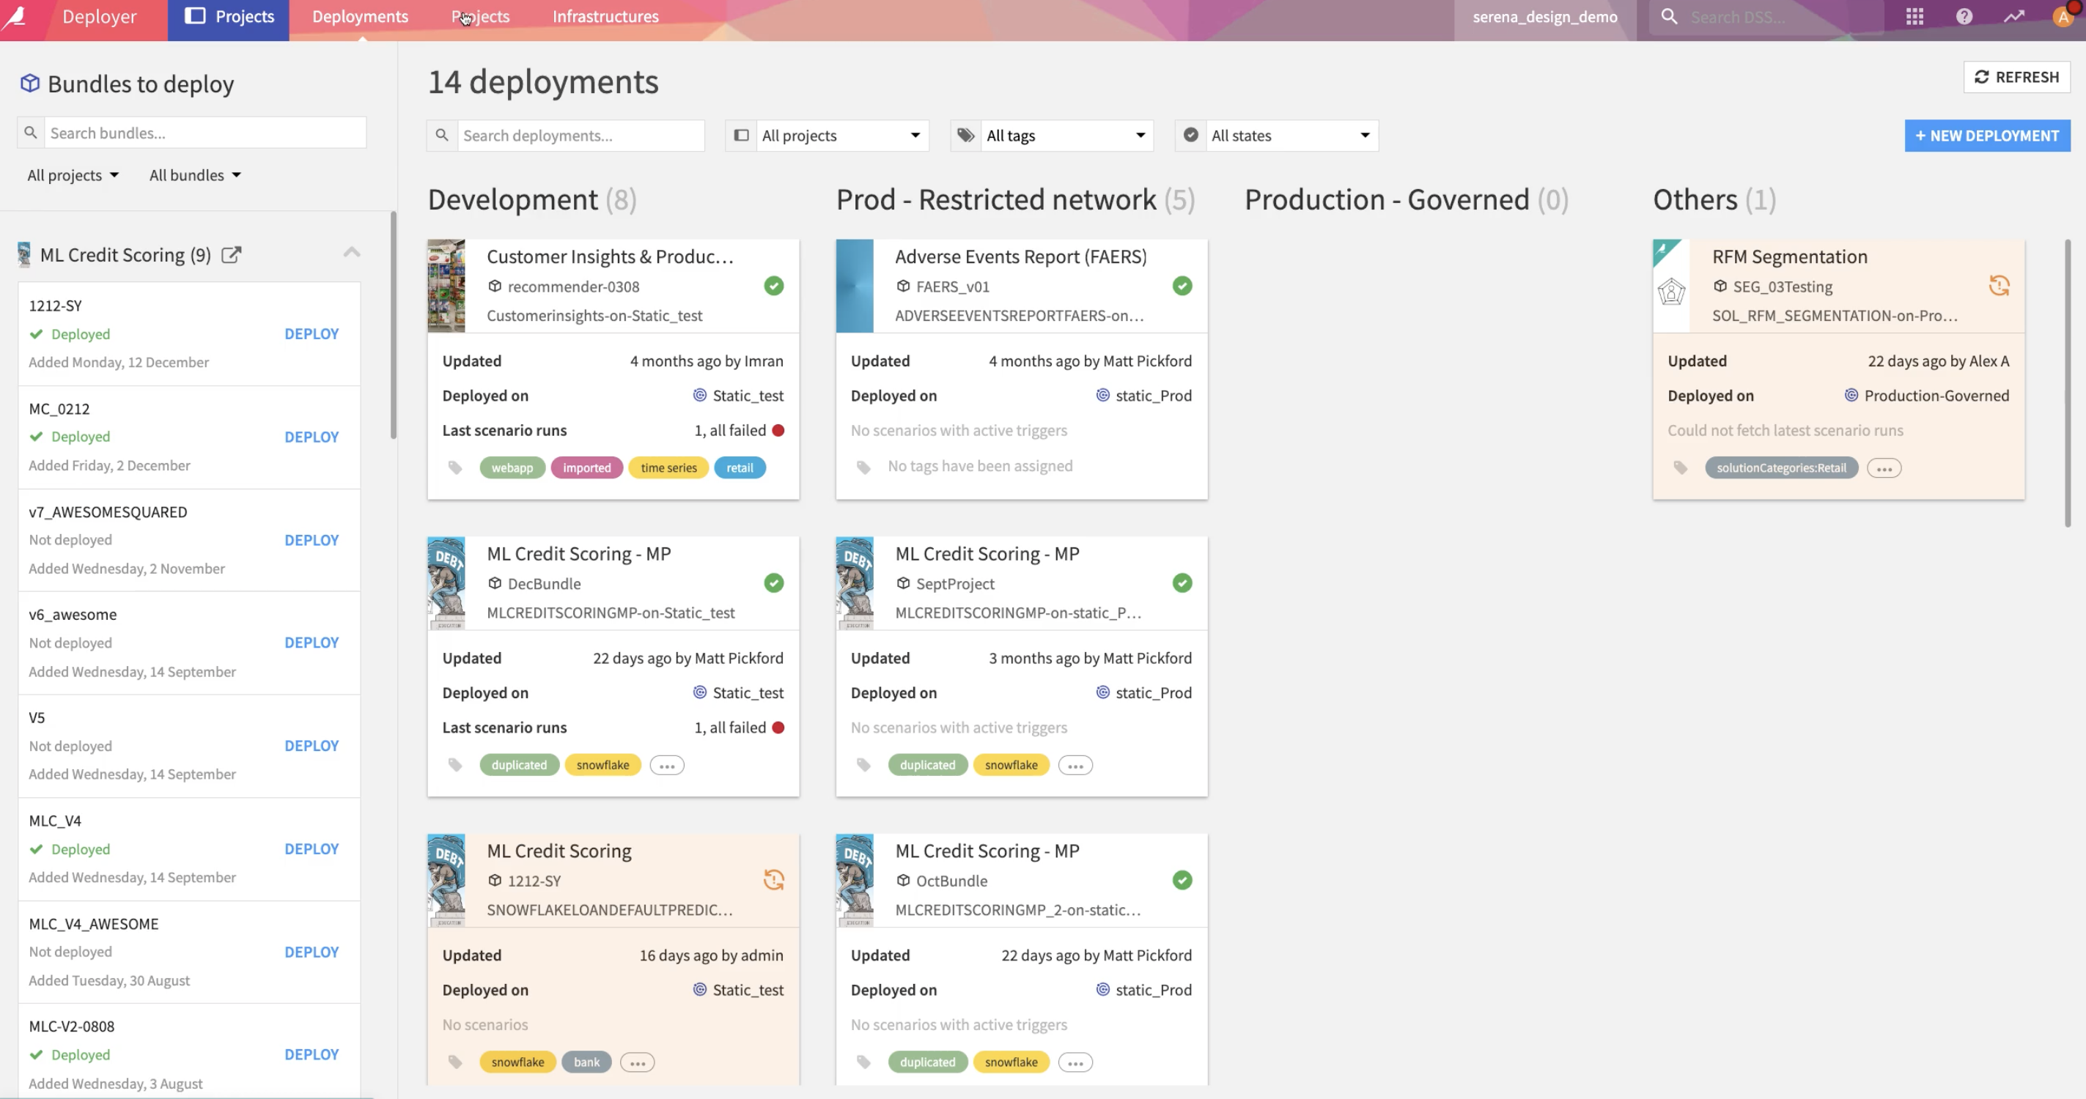Click the spinning sync icon on ML Credit Scoring bundle

point(773,880)
